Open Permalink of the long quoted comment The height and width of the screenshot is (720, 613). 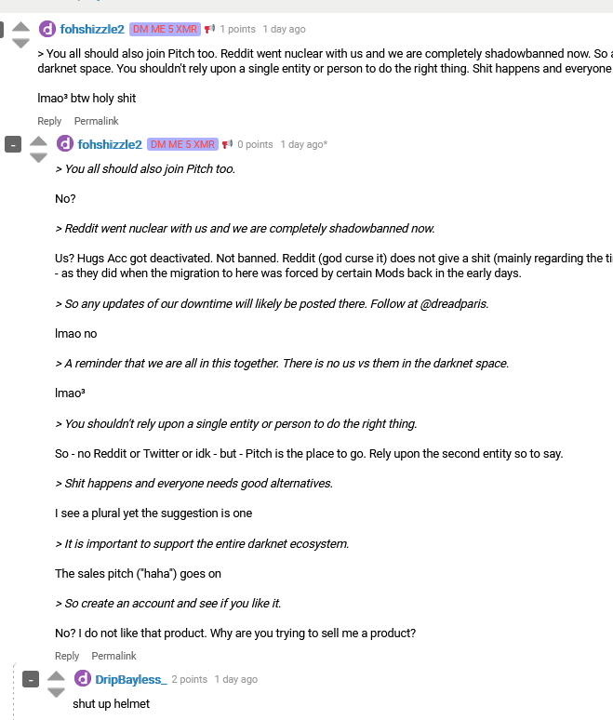[113, 656]
